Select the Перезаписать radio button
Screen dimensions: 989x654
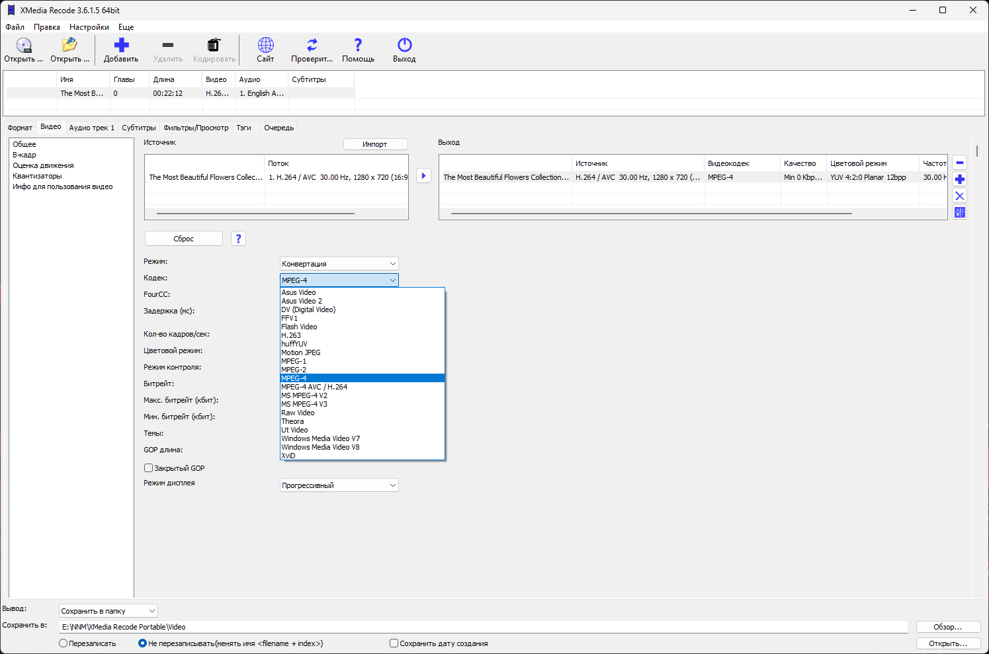(x=64, y=643)
